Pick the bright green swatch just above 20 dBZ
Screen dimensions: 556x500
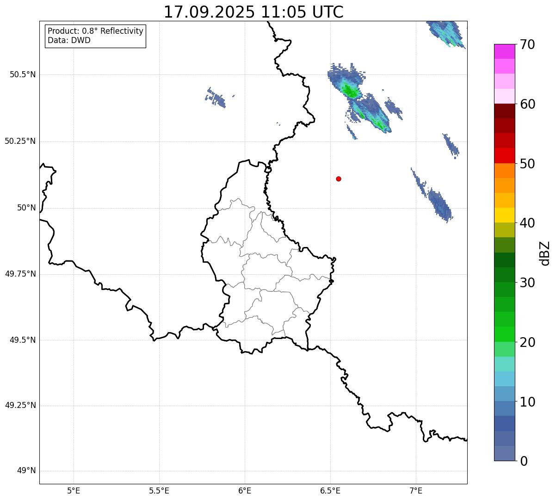[504, 334]
